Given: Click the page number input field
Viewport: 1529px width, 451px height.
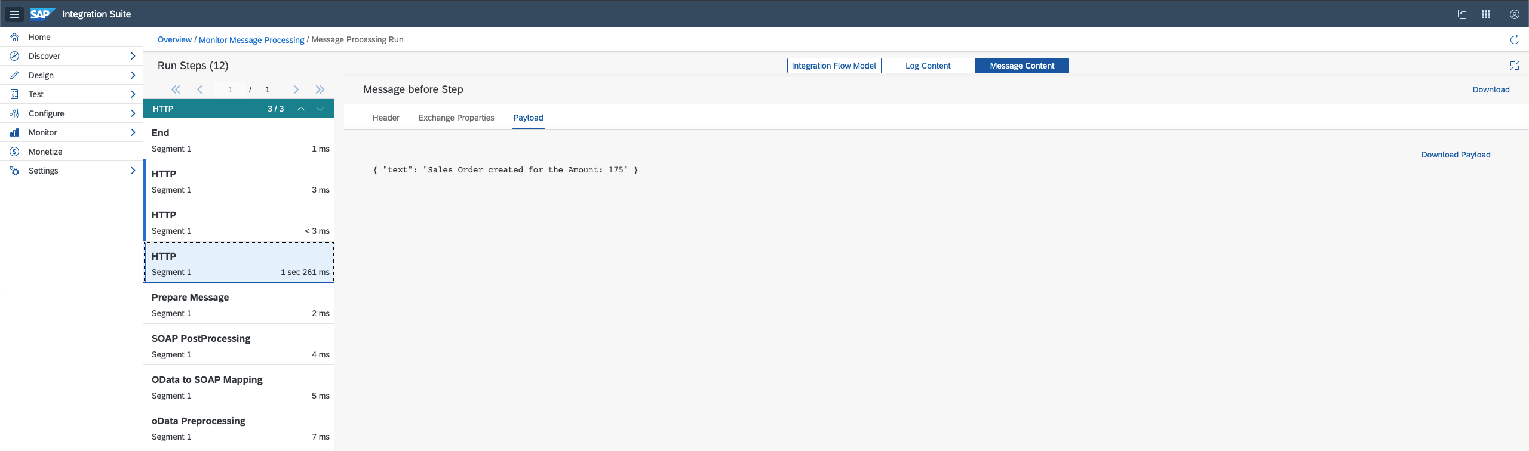Looking at the screenshot, I should pyautogui.click(x=231, y=89).
